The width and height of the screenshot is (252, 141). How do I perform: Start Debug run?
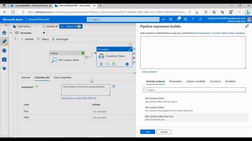coord(43,39)
